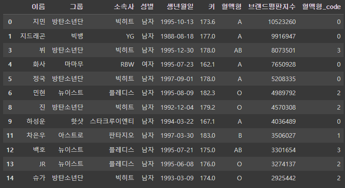Click birth date 1995-06-08
This screenshot has height=188, width=345.
tap(177, 164)
